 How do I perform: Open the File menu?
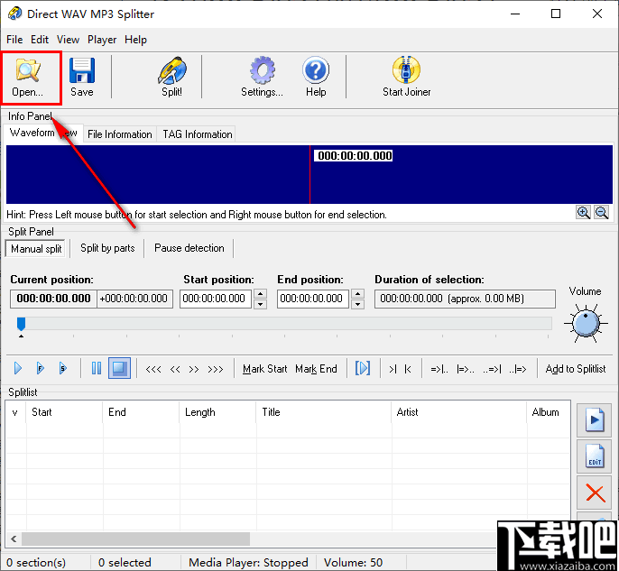coord(14,40)
